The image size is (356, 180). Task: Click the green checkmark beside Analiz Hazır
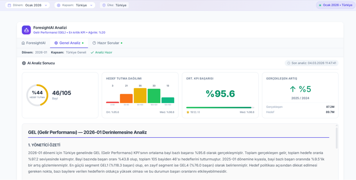92,53
